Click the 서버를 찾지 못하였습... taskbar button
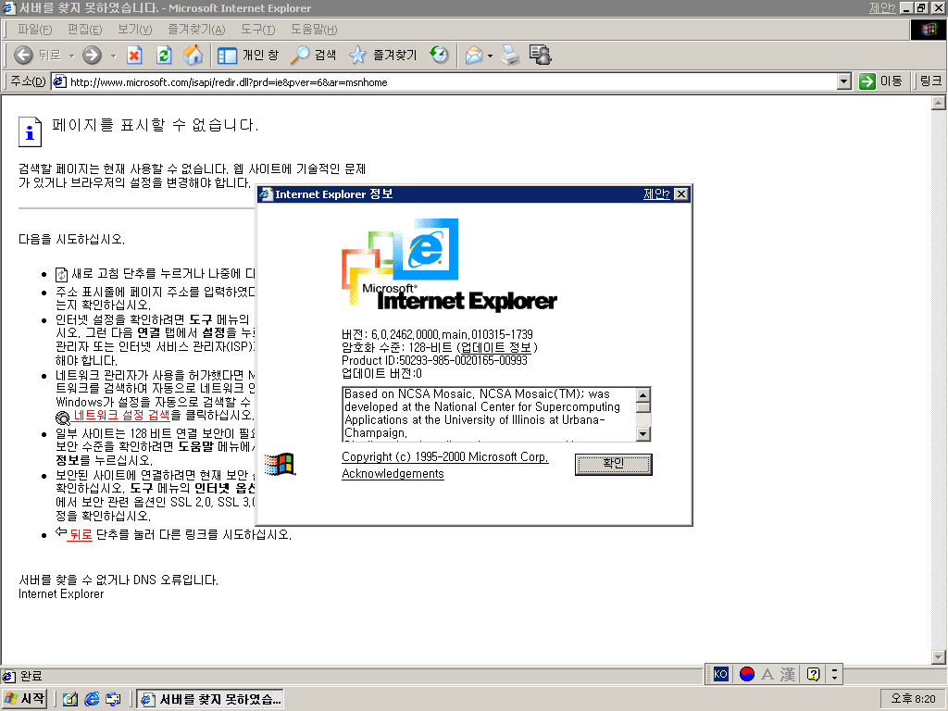The height and width of the screenshot is (711, 948). (209, 700)
